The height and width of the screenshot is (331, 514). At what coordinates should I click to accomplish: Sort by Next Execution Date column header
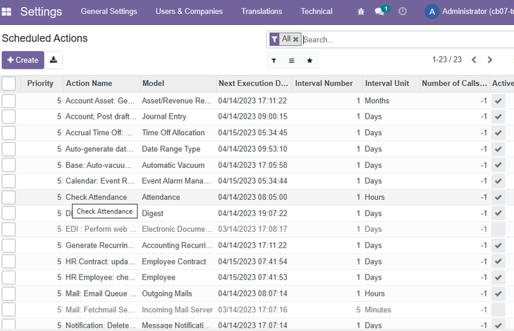click(254, 83)
